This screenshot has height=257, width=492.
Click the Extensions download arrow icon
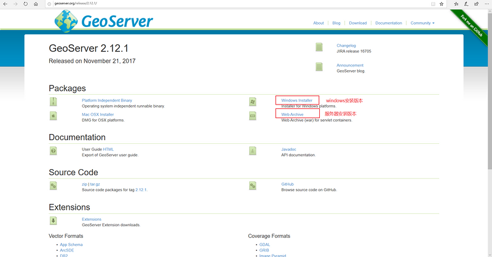click(x=54, y=221)
